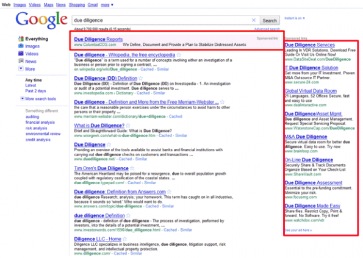Star the duediligence.net Due Diligence result
Screen dimensions: 363x258
pos(109,145)
